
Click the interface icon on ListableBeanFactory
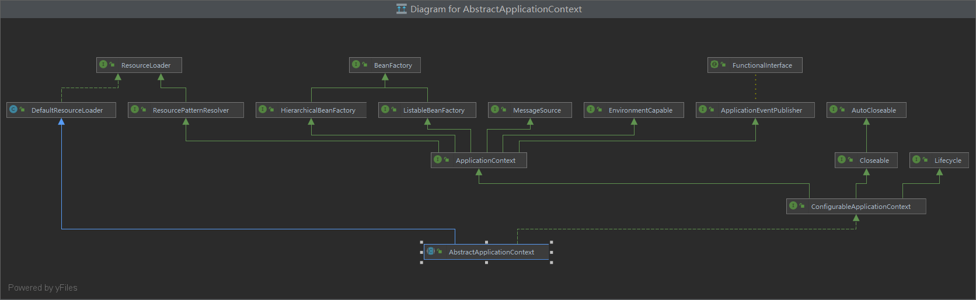[385, 109]
